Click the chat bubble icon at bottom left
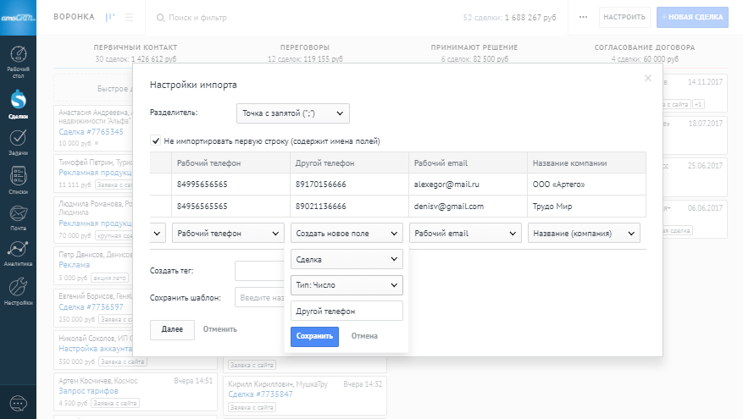 coord(18,403)
